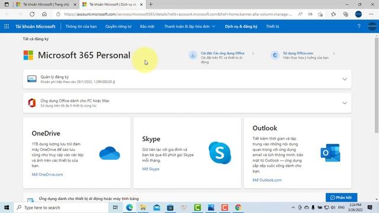Click the read aloud icon in address bar

[300, 14]
